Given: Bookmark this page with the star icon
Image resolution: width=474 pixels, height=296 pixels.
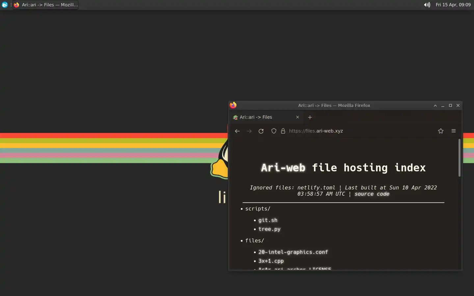Looking at the screenshot, I should coord(441,131).
